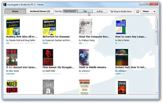The width and height of the screenshot is (163, 103).
Task: Open Misfit in Middle America cover
Action: point(84,57)
